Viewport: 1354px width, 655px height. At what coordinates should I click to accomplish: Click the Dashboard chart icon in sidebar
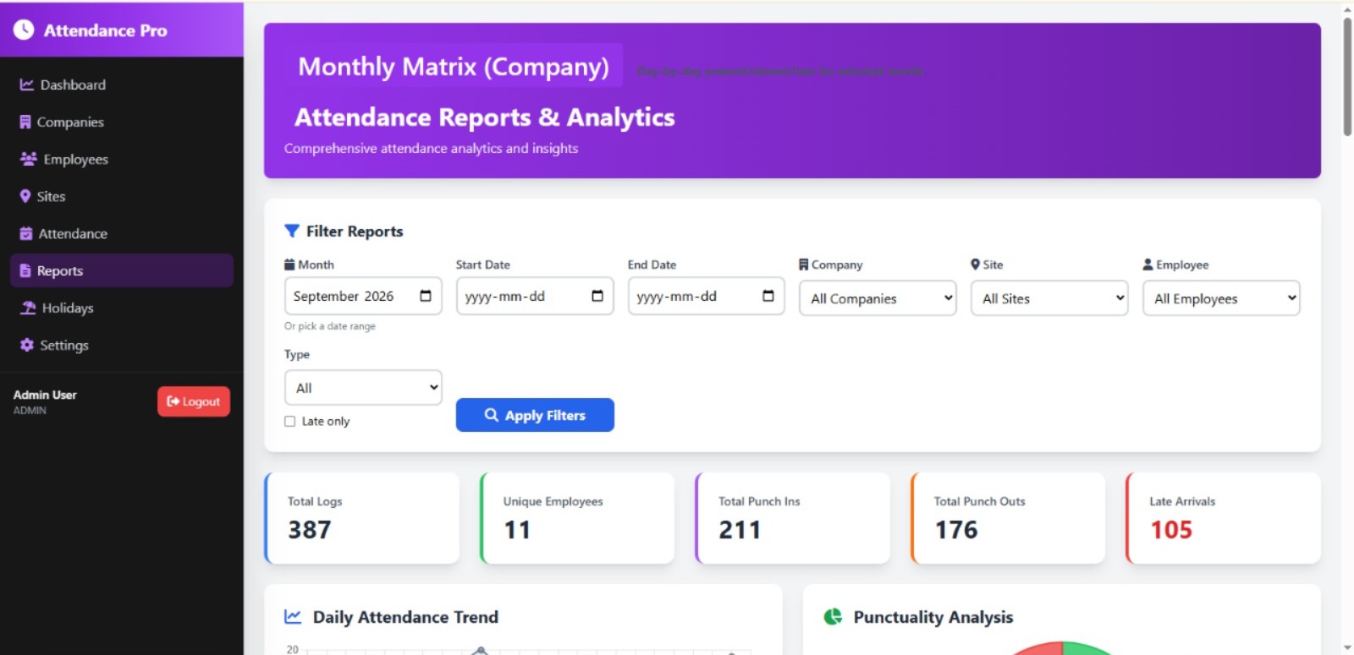point(27,85)
